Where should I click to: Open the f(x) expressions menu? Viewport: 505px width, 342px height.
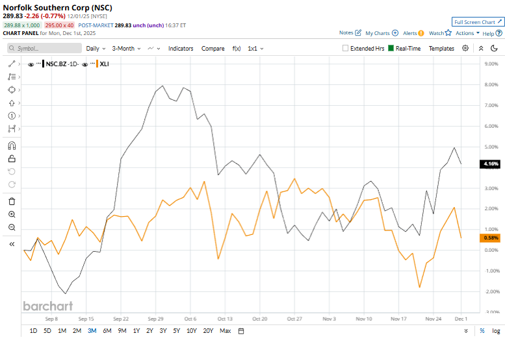click(237, 48)
